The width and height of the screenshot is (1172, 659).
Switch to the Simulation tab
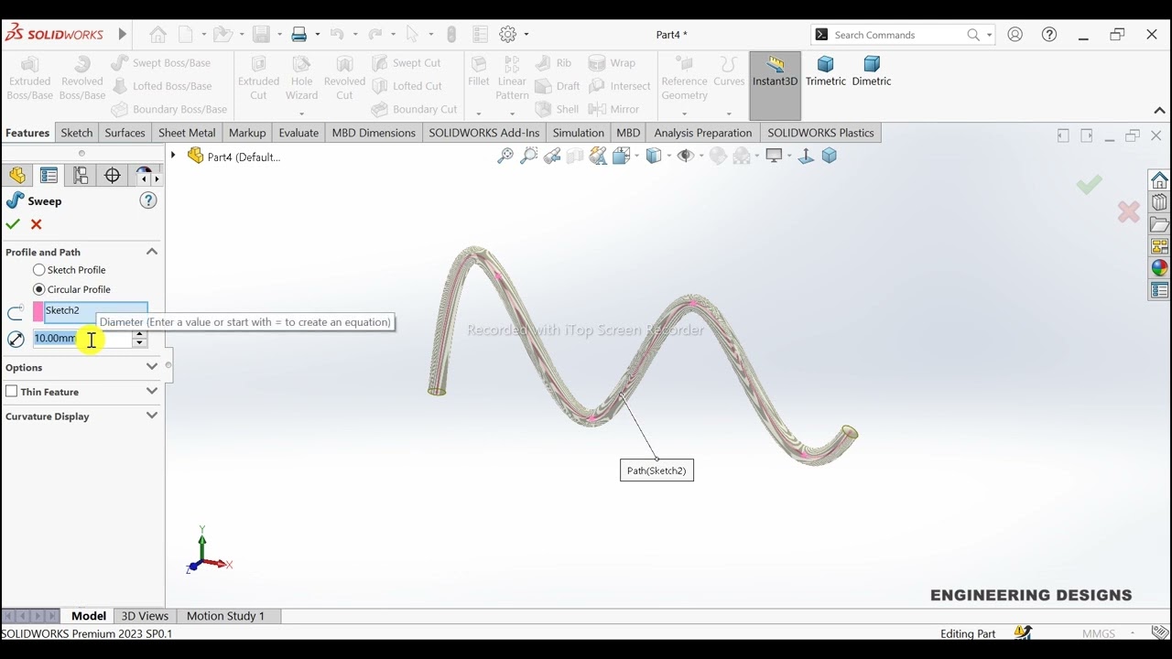point(578,133)
